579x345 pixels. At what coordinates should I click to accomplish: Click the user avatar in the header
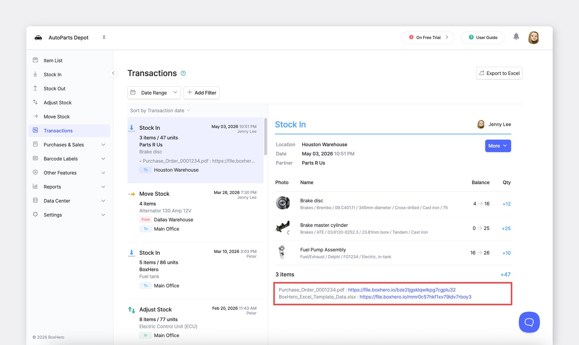534,37
